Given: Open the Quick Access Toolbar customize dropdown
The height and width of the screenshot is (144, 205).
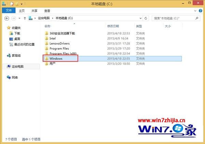Looking at the screenshot, I should click(22, 4).
